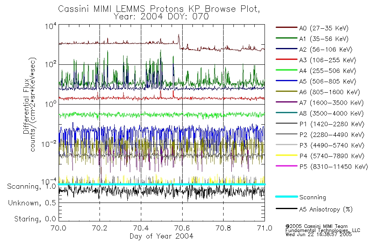389x246 pixels.
Task: Click the A4 (255-506 KeV) legend label
Action: click(x=328, y=71)
